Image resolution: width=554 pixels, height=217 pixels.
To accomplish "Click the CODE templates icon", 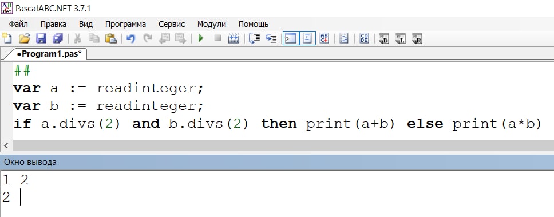I will click(364, 38).
